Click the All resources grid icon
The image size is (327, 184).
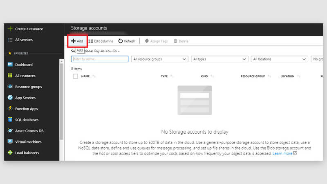[10, 76]
